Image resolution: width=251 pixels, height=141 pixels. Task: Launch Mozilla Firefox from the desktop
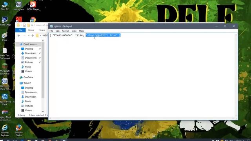click(x=19, y=130)
